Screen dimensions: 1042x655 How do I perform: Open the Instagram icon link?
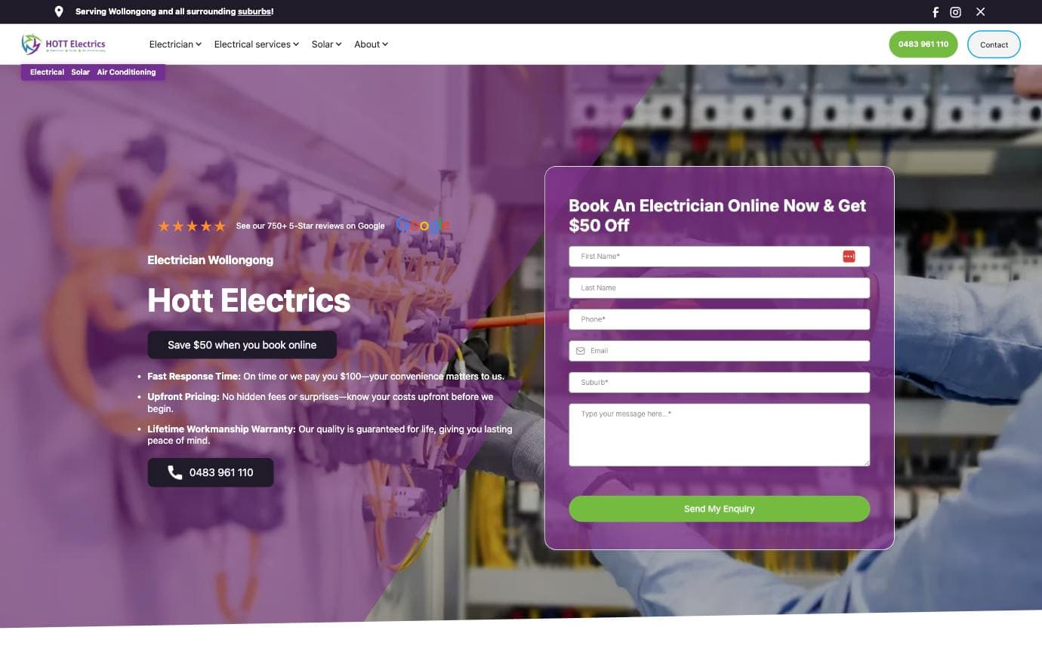tap(956, 12)
